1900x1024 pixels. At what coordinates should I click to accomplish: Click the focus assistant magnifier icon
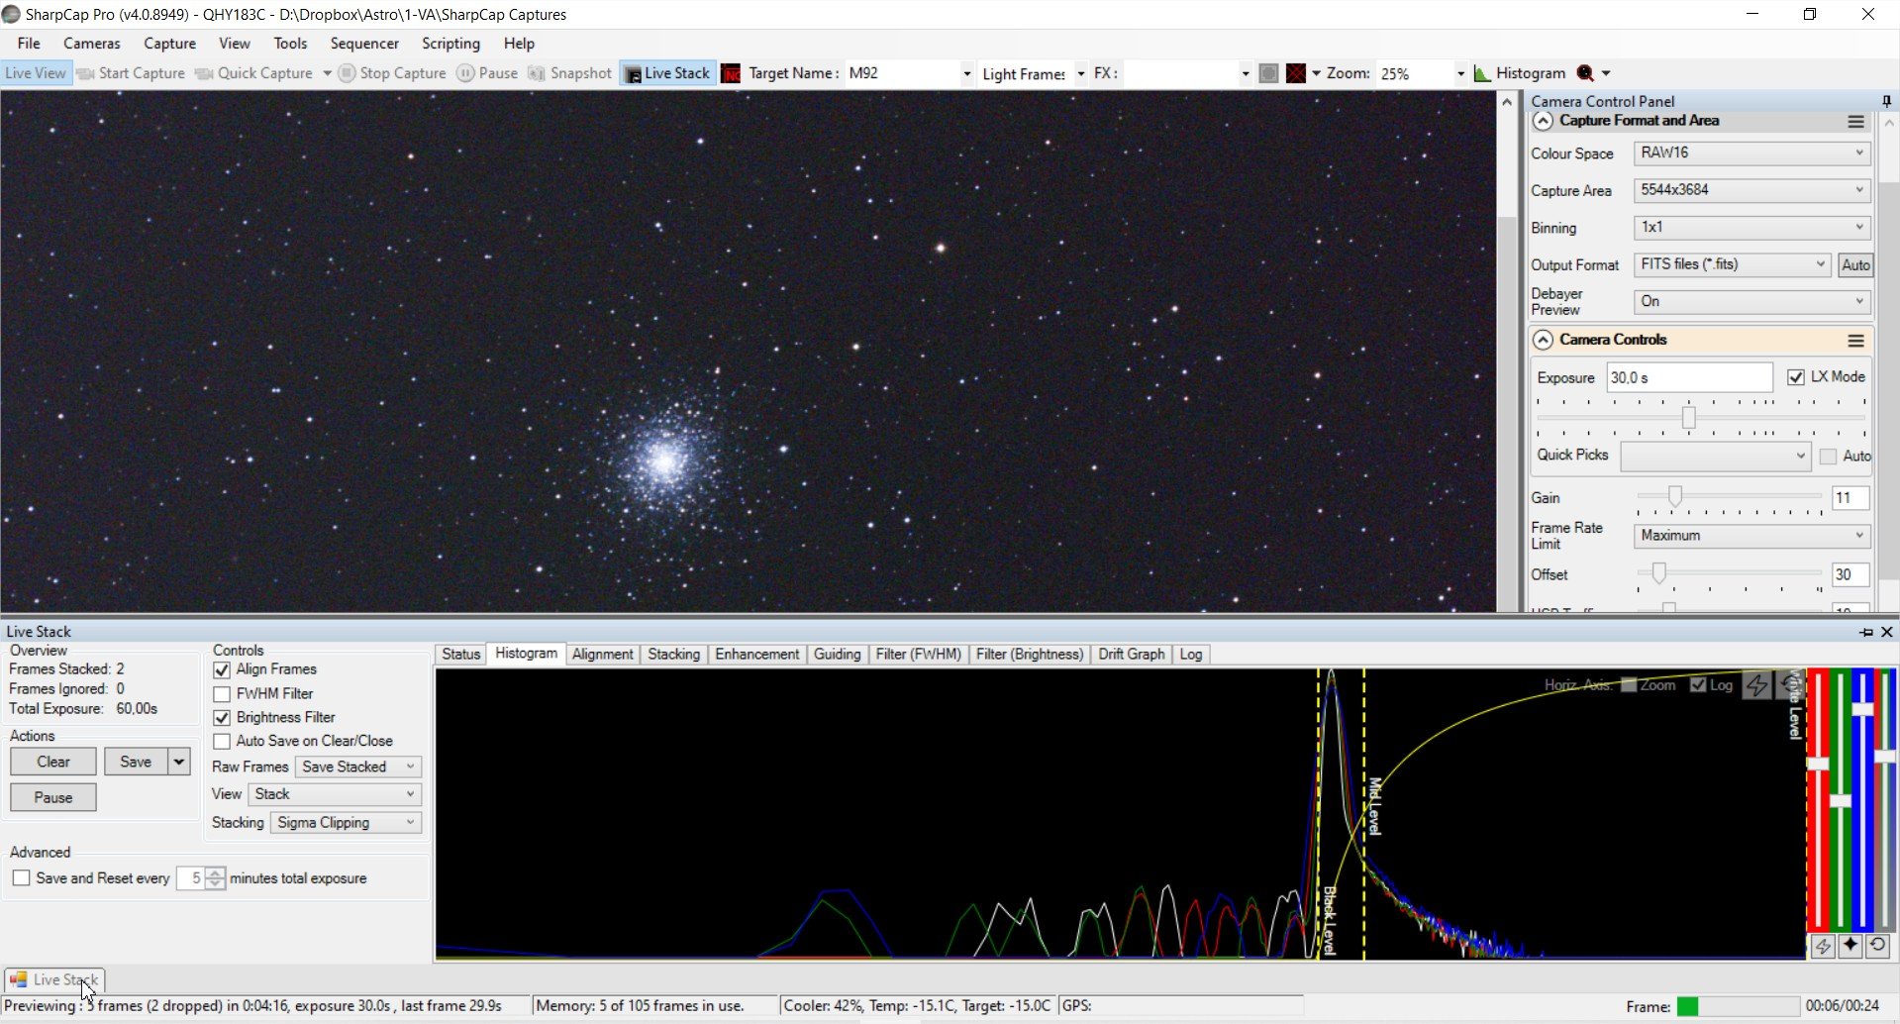click(x=1585, y=73)
